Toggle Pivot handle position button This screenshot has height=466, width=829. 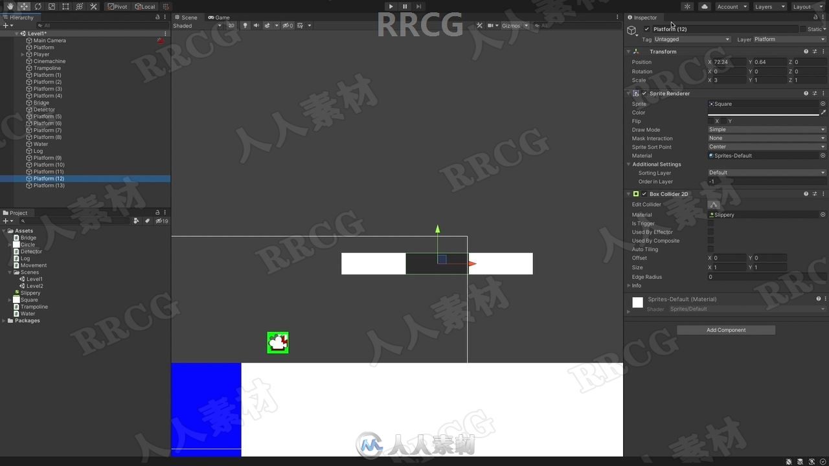[117, 6]
